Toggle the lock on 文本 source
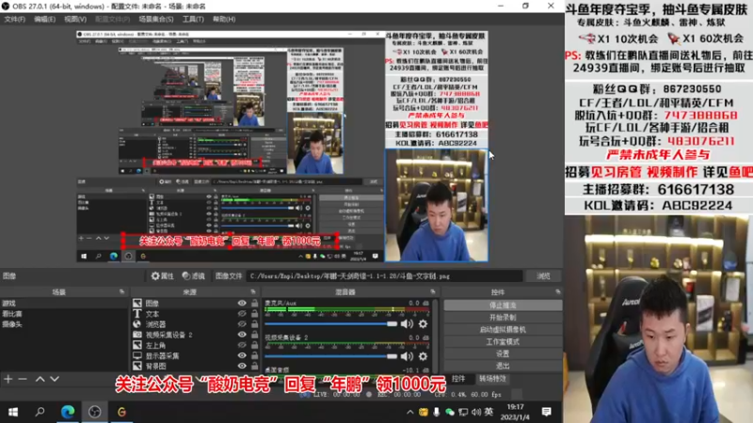753x423 pixels. tap(254, 314)
